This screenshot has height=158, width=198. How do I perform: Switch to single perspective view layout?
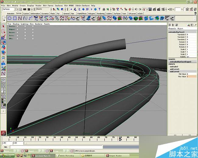pyautogui.click(x=3, y=80)
